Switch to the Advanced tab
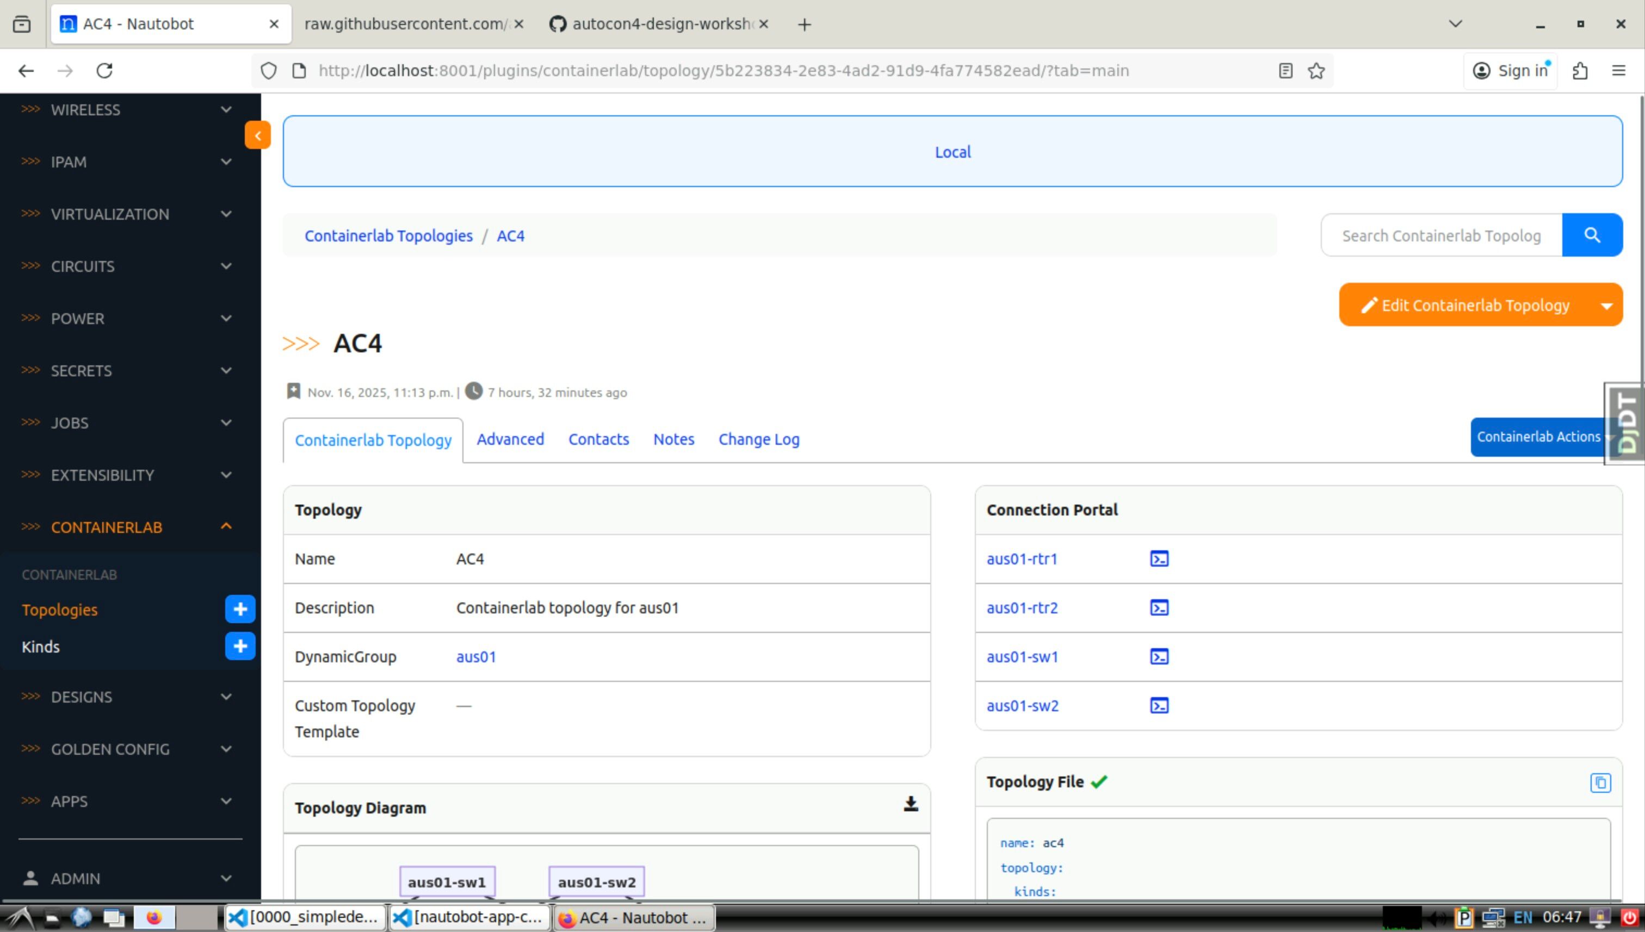The height and width of the screenshot is (932, 1645). point(510,439)
